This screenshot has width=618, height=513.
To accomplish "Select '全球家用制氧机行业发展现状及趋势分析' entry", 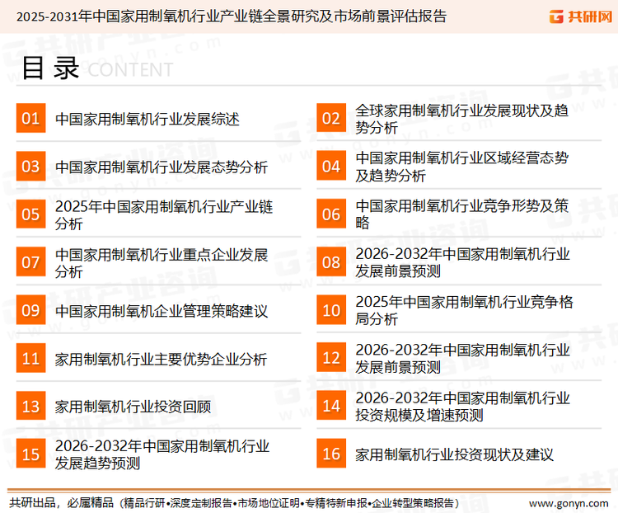I will click(x=461, y=119).
